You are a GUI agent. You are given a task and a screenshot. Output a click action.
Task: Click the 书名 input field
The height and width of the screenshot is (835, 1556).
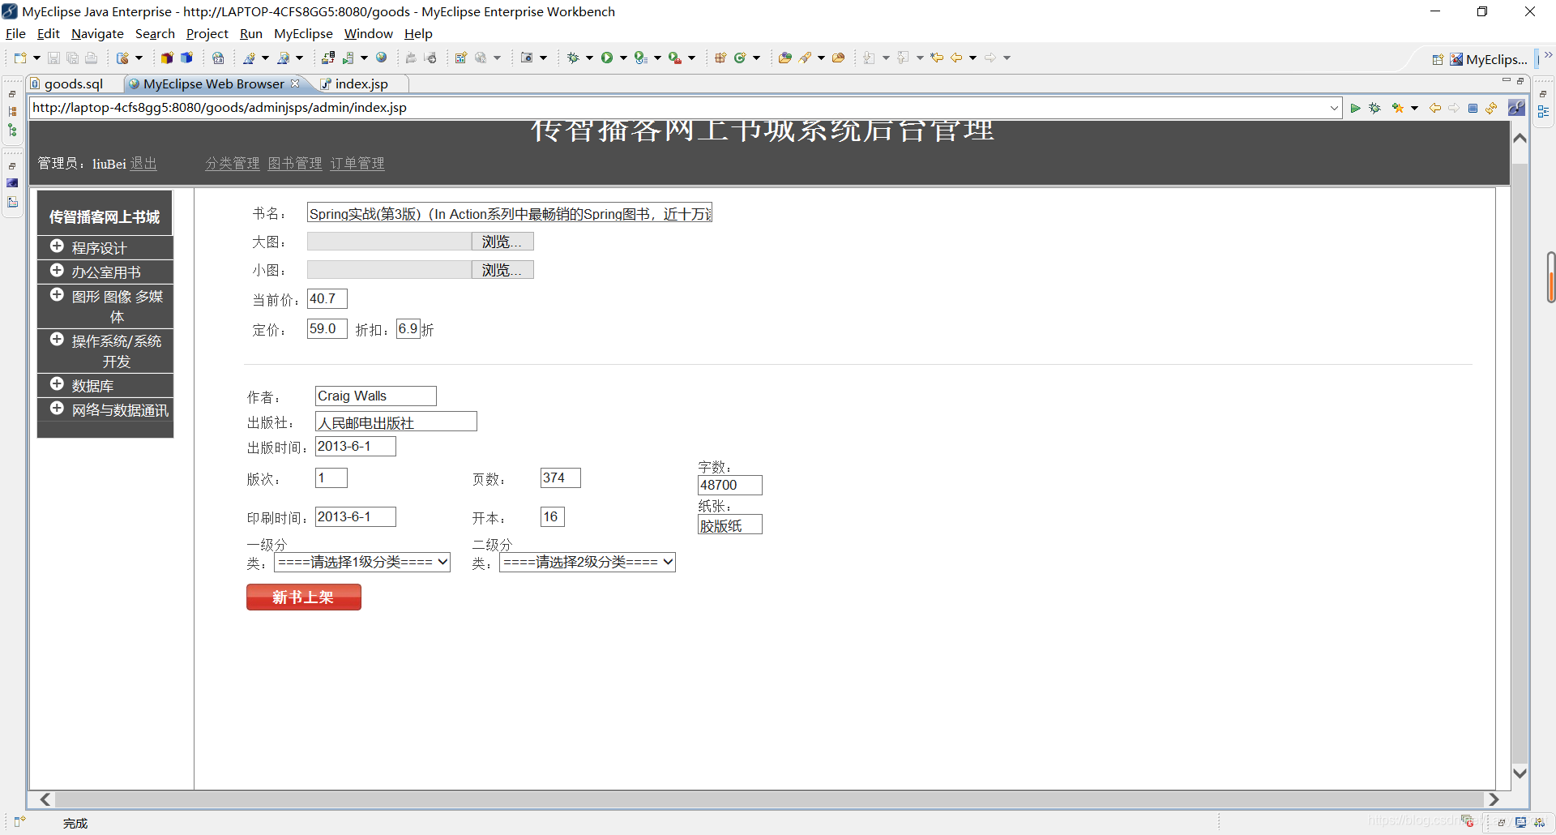click(510, 213)
